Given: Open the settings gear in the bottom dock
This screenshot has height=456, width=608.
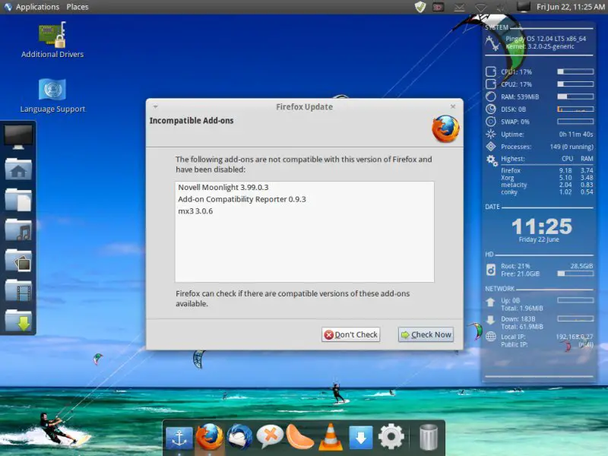Looking at the screenshot, I should coord(391,437).
